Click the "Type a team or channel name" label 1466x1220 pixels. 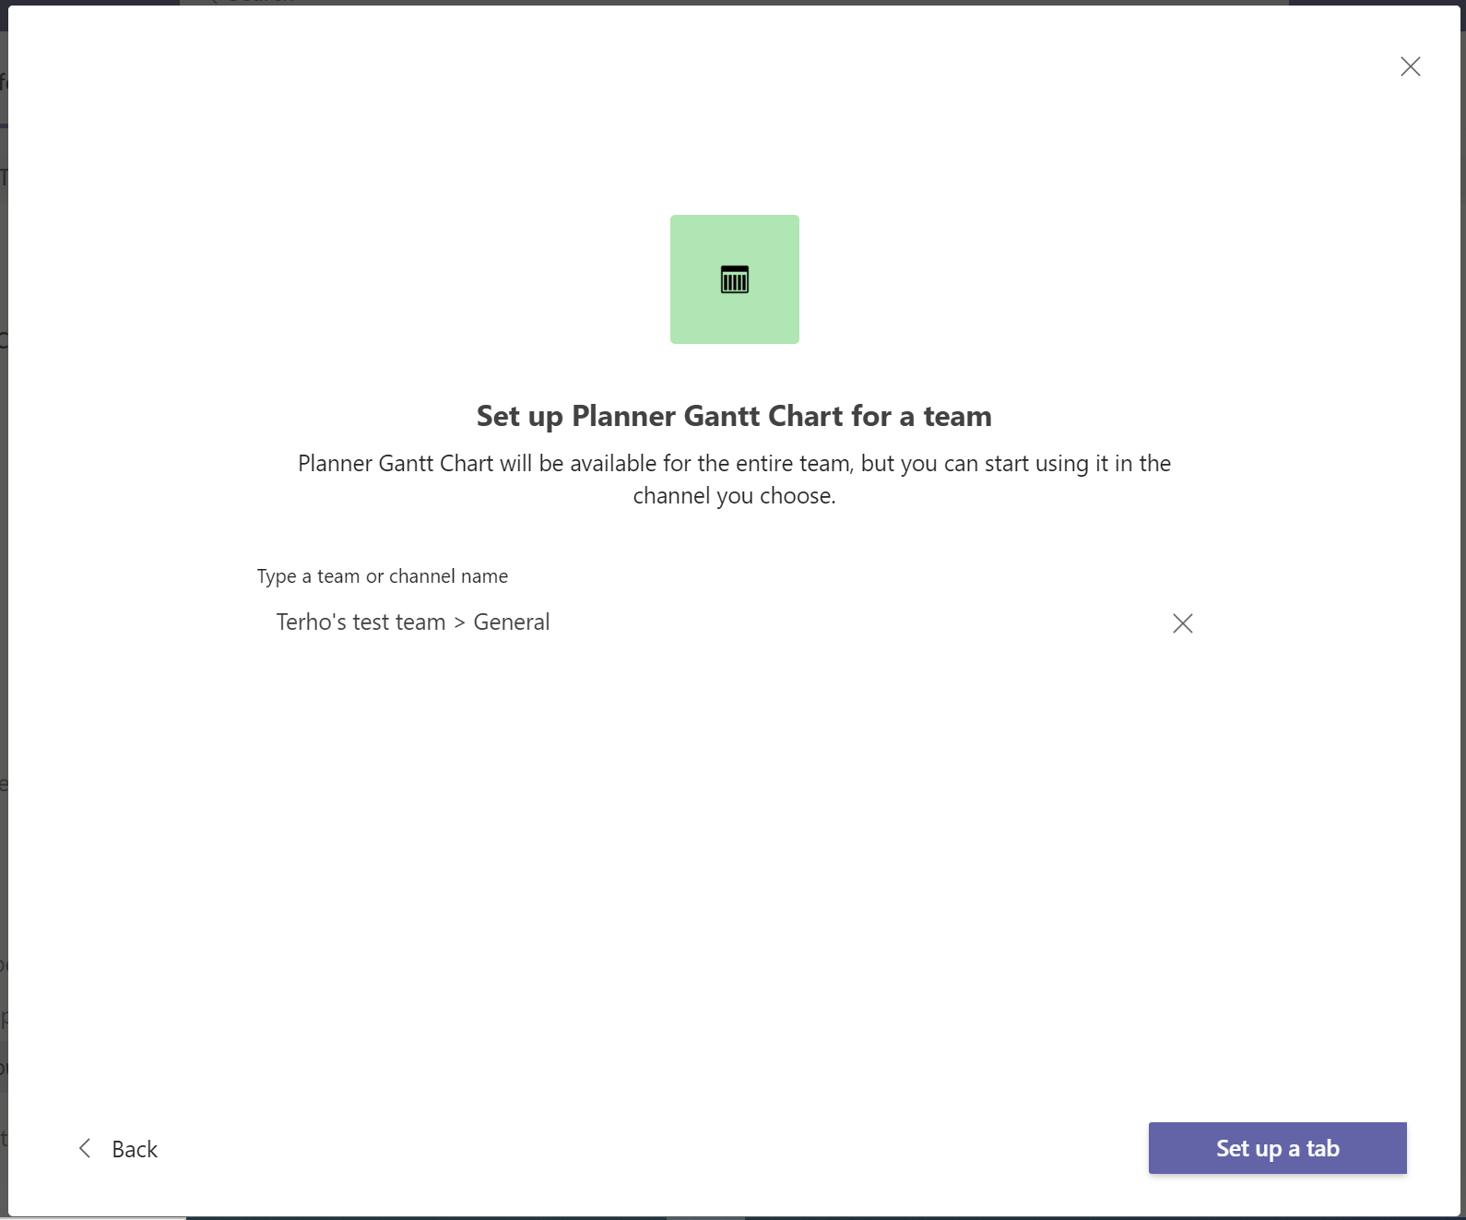(x=382, y=576)
